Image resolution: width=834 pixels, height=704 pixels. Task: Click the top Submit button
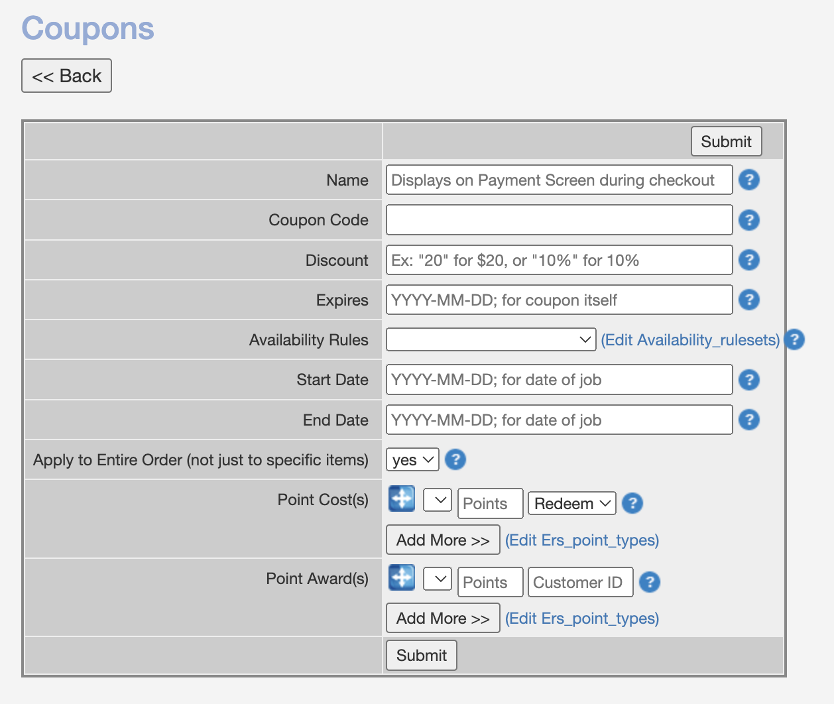point(726,141)
